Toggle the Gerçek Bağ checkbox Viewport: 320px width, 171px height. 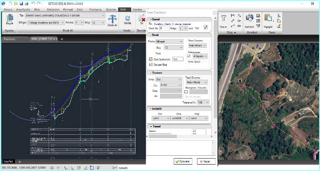pyautogui.click(x=151, y=64)
